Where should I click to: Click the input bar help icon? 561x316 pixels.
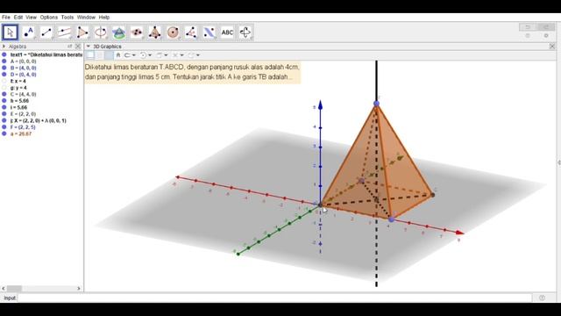pos(542,298)
